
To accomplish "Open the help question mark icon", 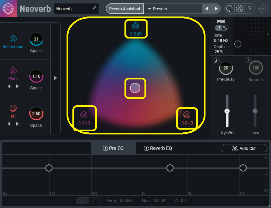I will tap(250, 9).
